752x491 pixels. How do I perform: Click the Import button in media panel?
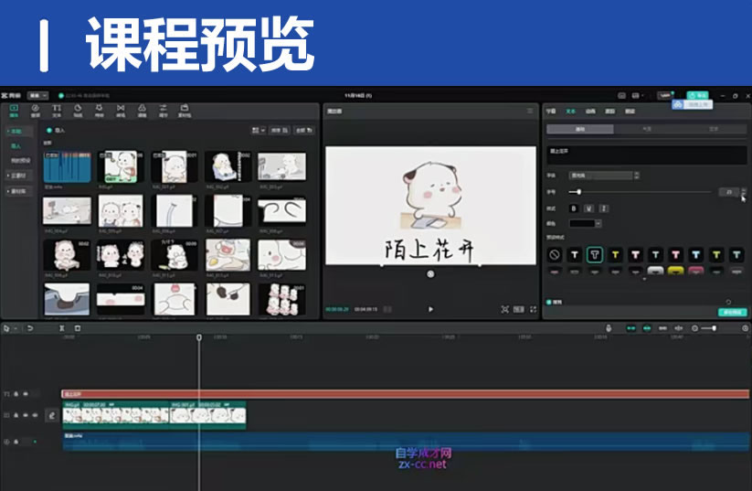56,130
